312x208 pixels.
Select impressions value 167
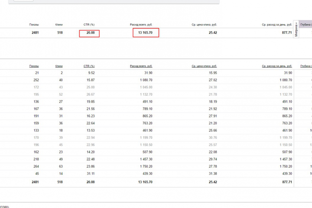click(36, 109)
